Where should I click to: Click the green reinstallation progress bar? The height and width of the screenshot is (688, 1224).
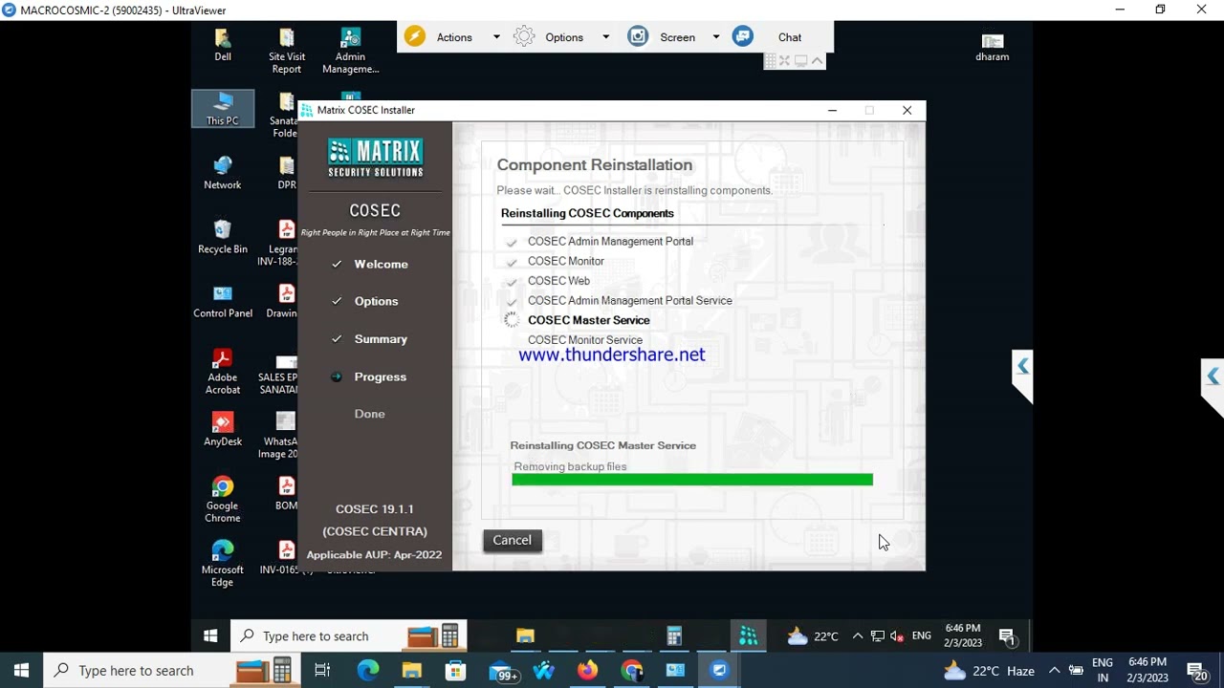(692, 480)
